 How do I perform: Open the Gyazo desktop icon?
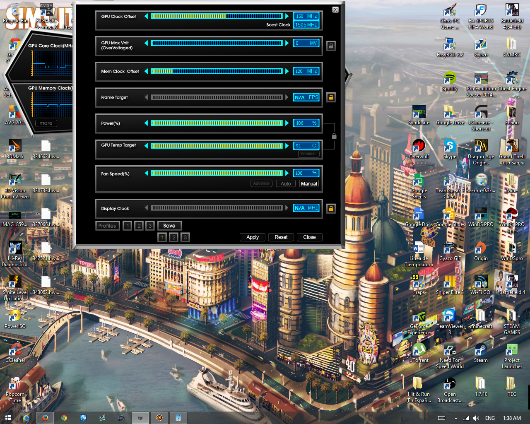click(x=481, y=47)
